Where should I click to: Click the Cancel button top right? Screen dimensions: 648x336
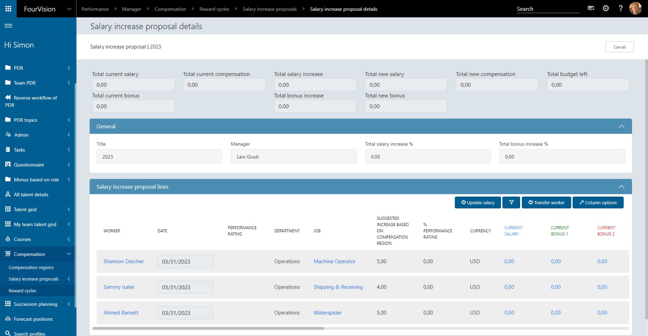point(620,47)
